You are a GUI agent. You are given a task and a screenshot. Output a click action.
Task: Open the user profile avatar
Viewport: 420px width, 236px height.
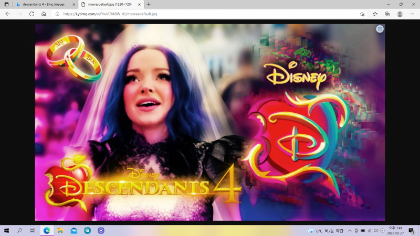pos(400,14)
